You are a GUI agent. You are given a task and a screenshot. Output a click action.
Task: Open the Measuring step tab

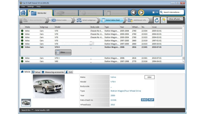91,13
